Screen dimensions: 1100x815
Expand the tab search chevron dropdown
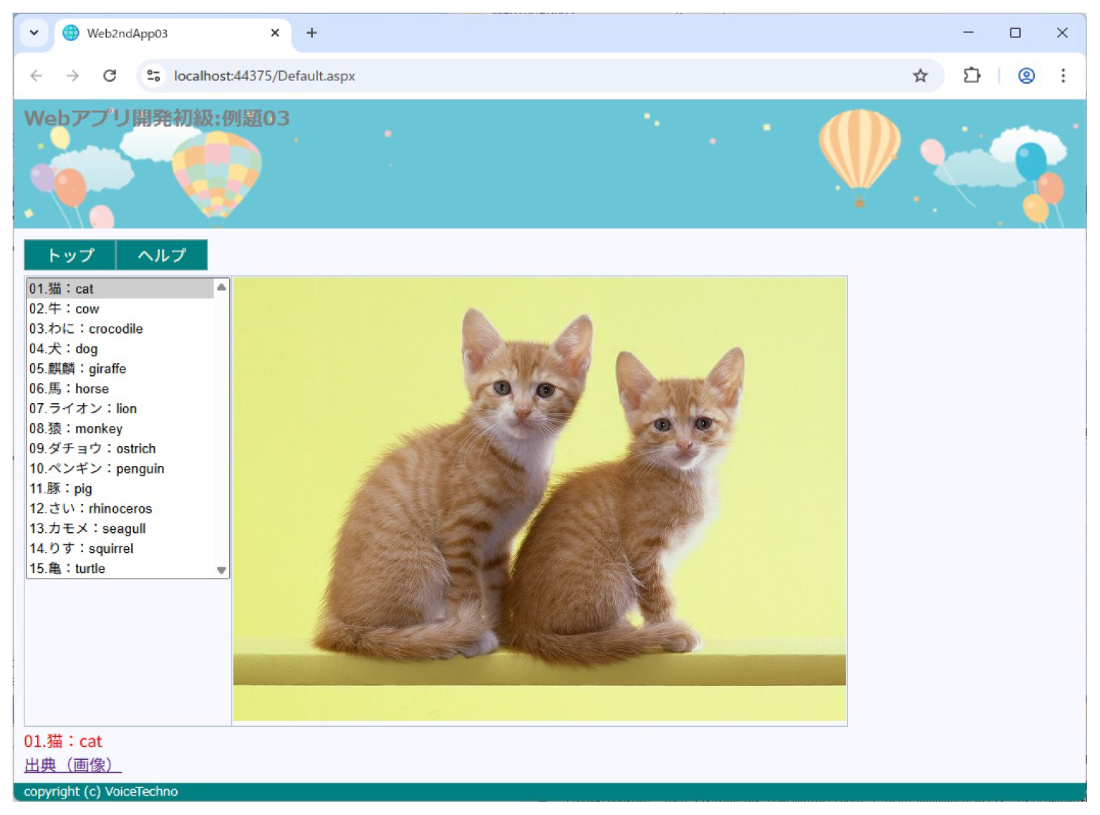click(34, 33)
